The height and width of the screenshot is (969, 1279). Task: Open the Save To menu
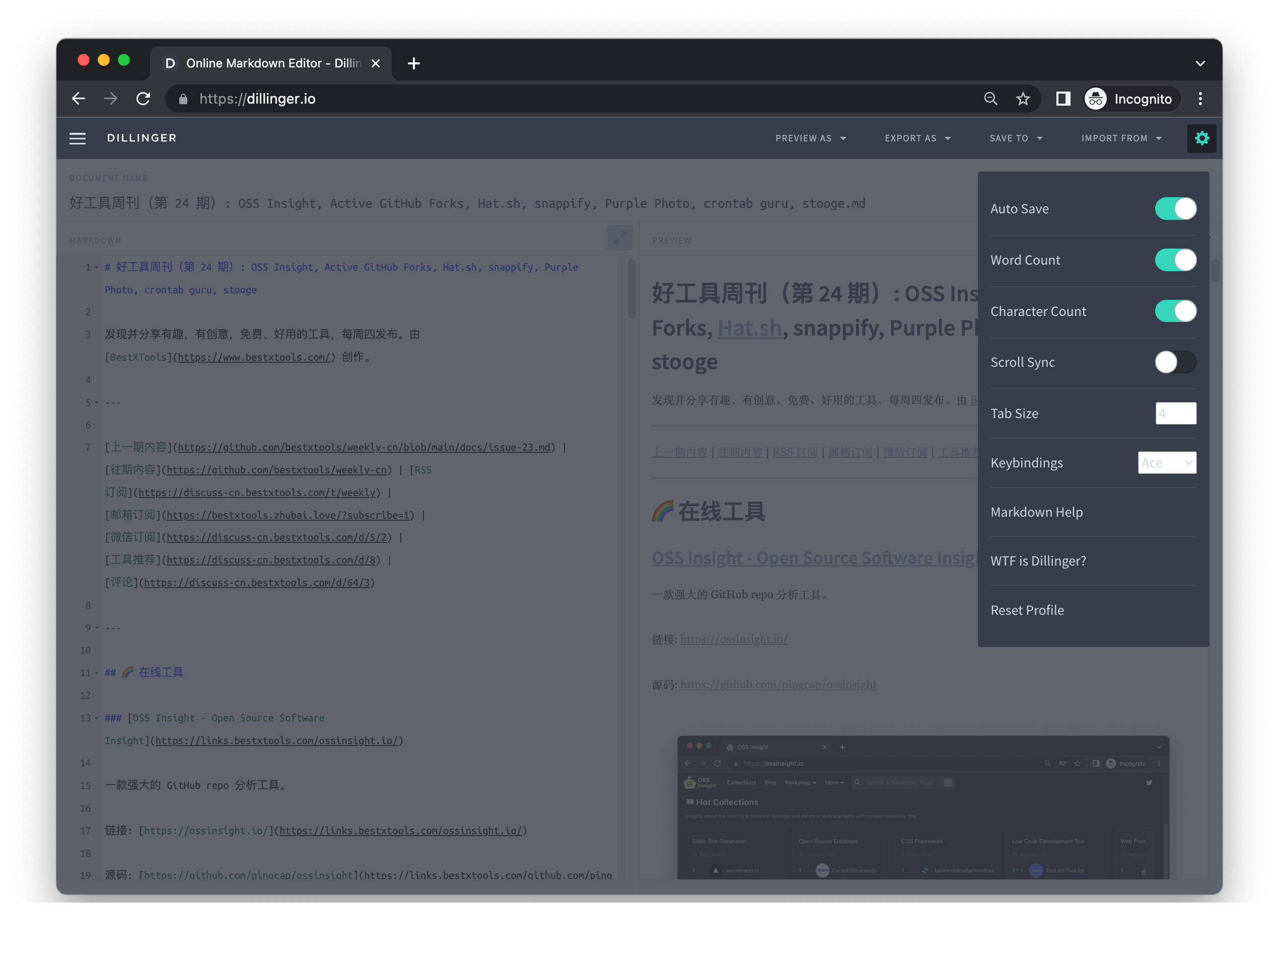(x=1015, y=138)
